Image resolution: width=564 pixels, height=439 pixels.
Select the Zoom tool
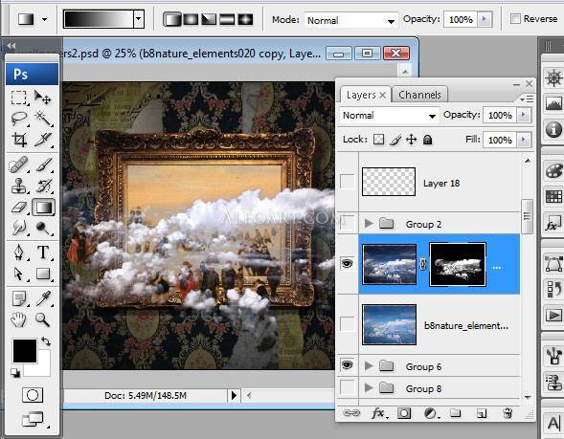click(x=43, y=319)
